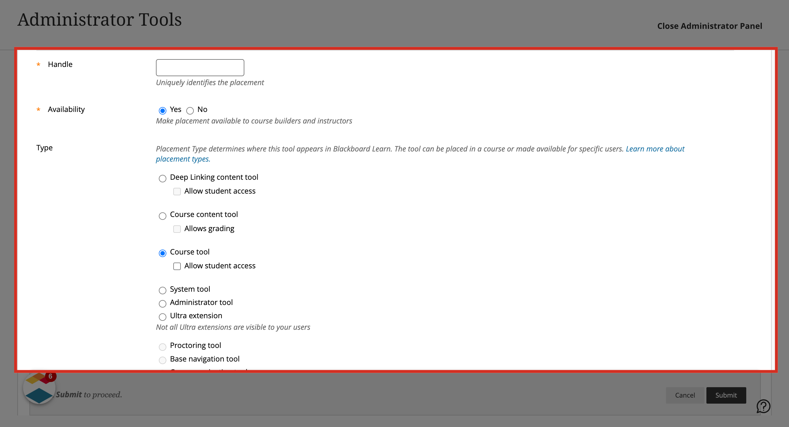Click the 'Uniquely identifies the placement' hint
Viewport: 789px width, 427px height.
click(210, 82)
